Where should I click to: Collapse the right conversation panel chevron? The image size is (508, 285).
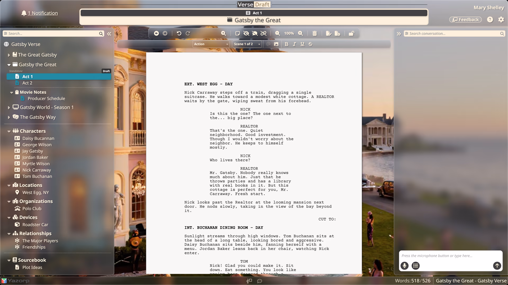(399, 34)
